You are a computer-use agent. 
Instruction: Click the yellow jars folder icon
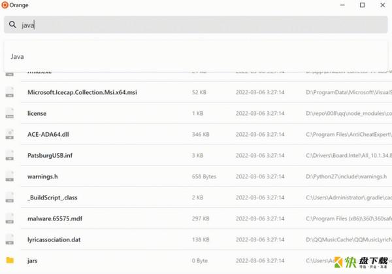click(10, 260)
